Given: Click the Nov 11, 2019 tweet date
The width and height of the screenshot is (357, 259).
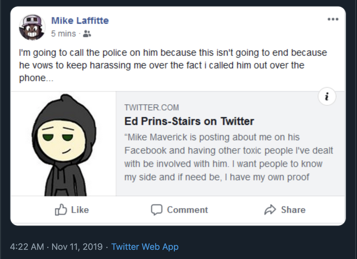Looking at the screenshot, I should point(77,247).
